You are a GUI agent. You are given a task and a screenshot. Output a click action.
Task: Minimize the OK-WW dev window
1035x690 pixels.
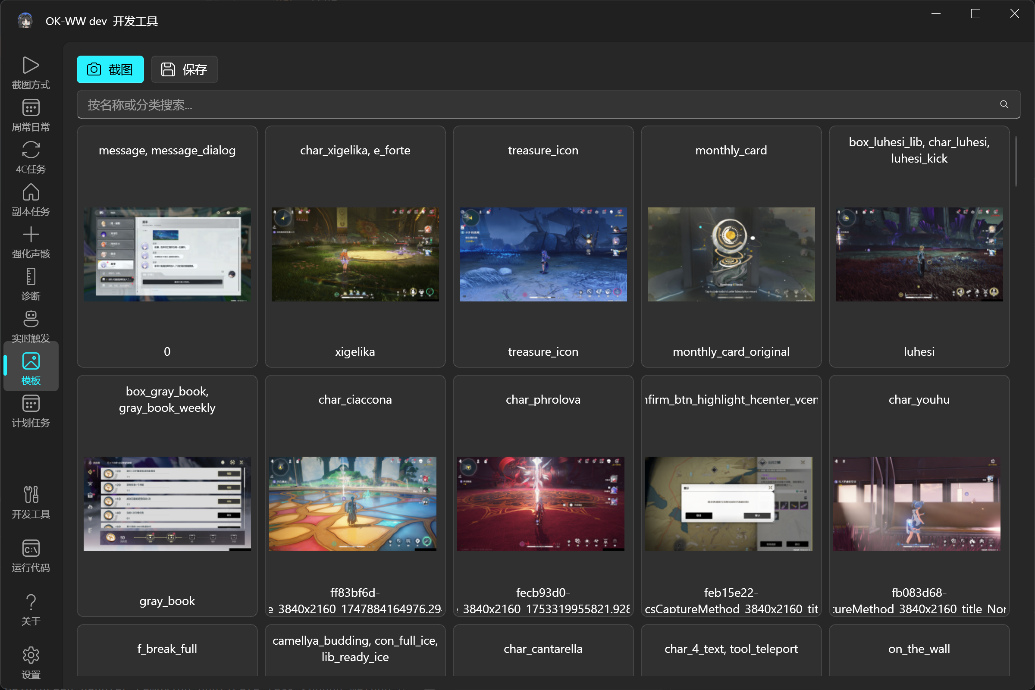(x=936, y=14)
